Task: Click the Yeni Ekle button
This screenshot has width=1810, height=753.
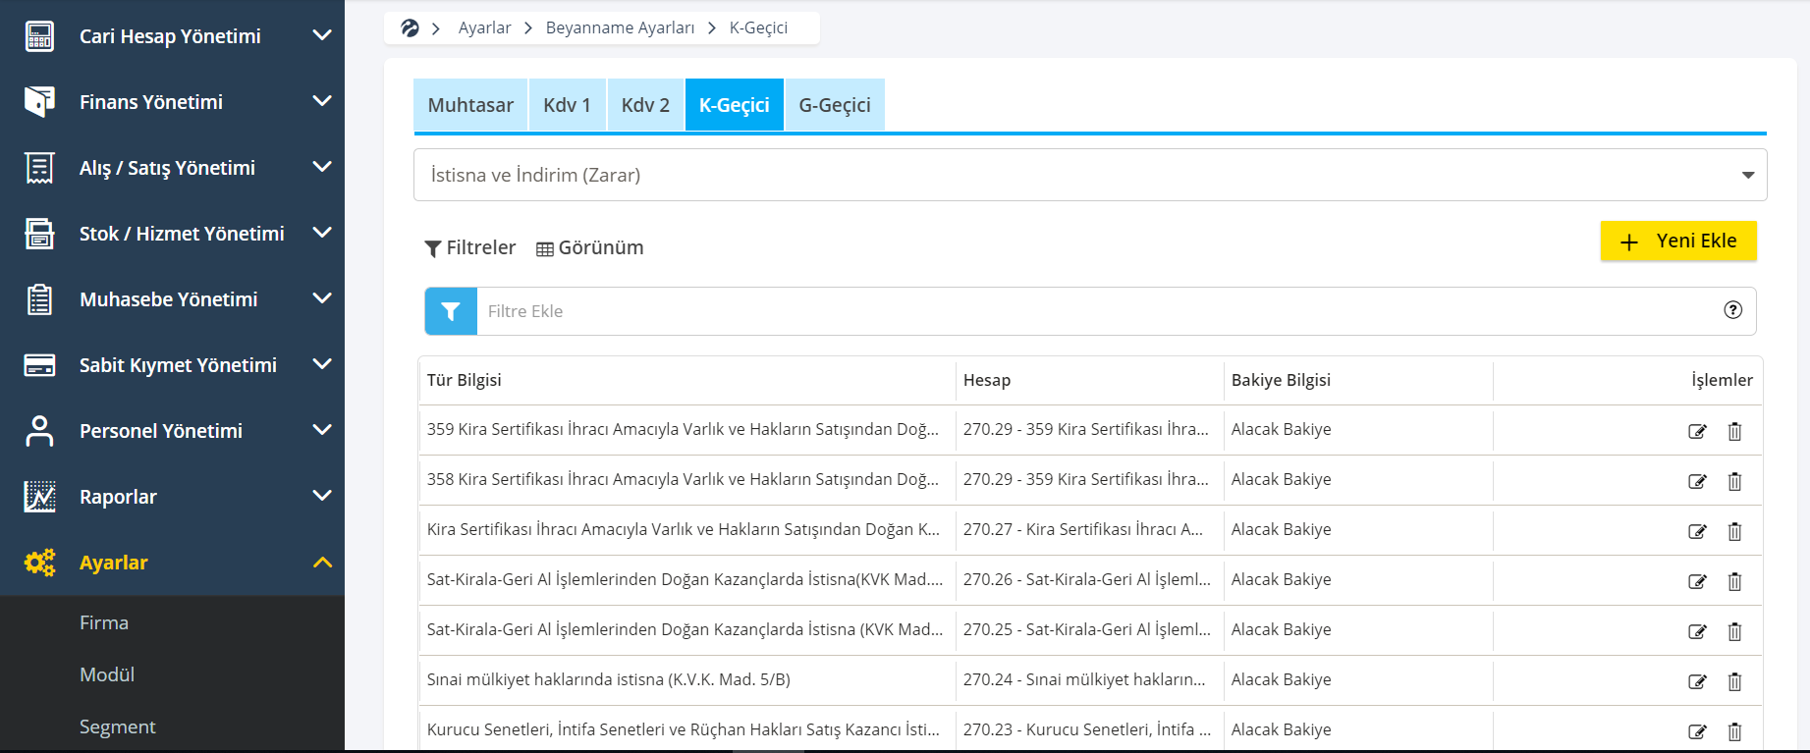Action: coord(1678,242)
